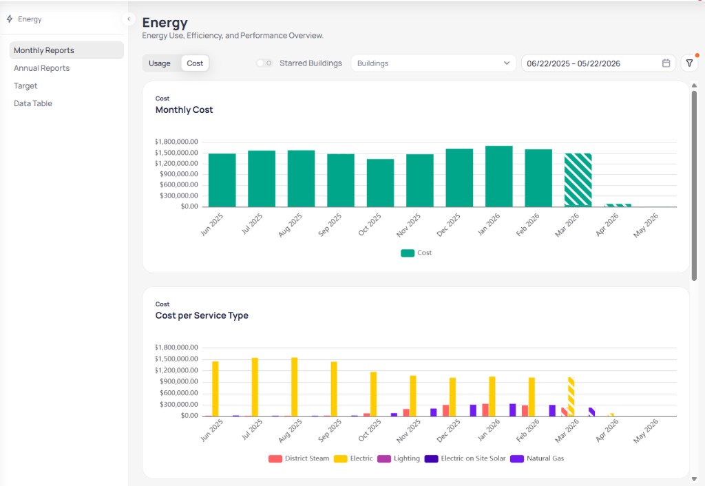
Task: Click the scrollbar down arrow
Action: coord(694,479)
